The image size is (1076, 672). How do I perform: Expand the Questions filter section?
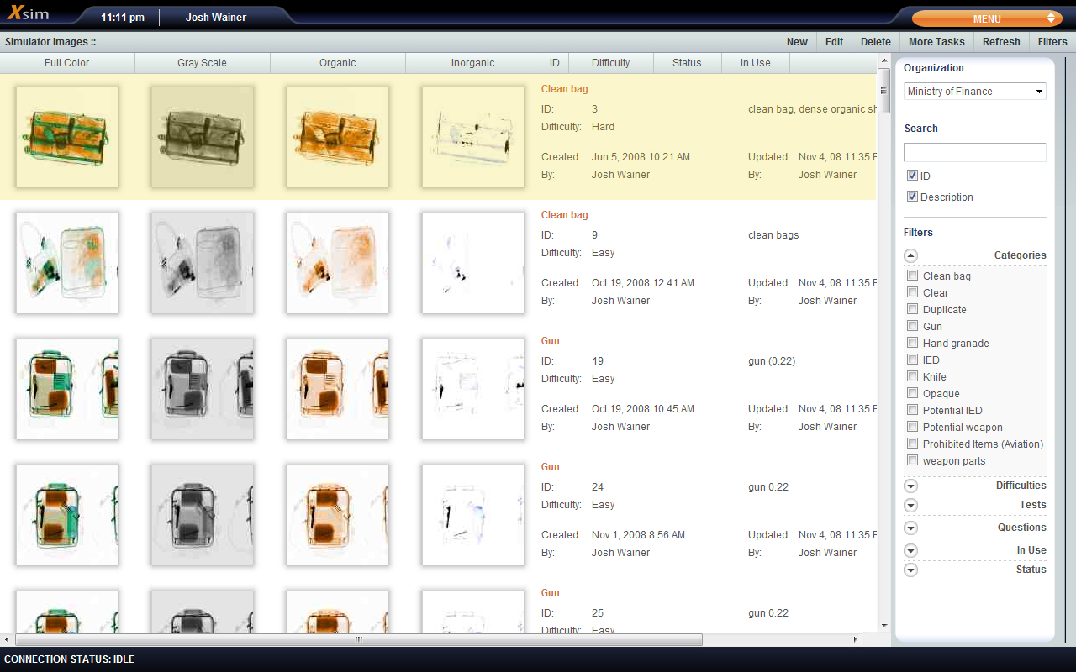(911, 528)
